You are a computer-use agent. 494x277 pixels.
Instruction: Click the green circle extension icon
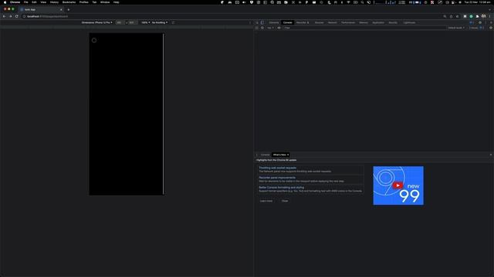(x=472, y=16)
